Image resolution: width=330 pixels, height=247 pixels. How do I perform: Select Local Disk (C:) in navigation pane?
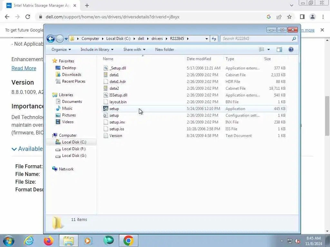[x=74, y=142]
